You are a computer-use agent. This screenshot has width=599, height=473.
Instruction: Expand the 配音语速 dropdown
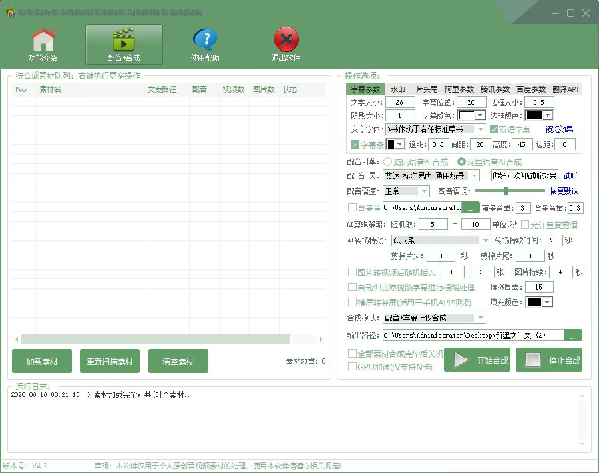tap(424, 191)
